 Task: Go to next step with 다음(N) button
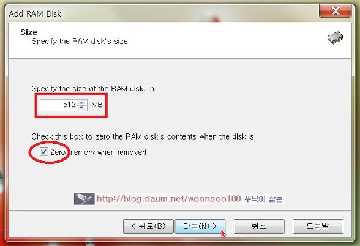click(200, 226)
